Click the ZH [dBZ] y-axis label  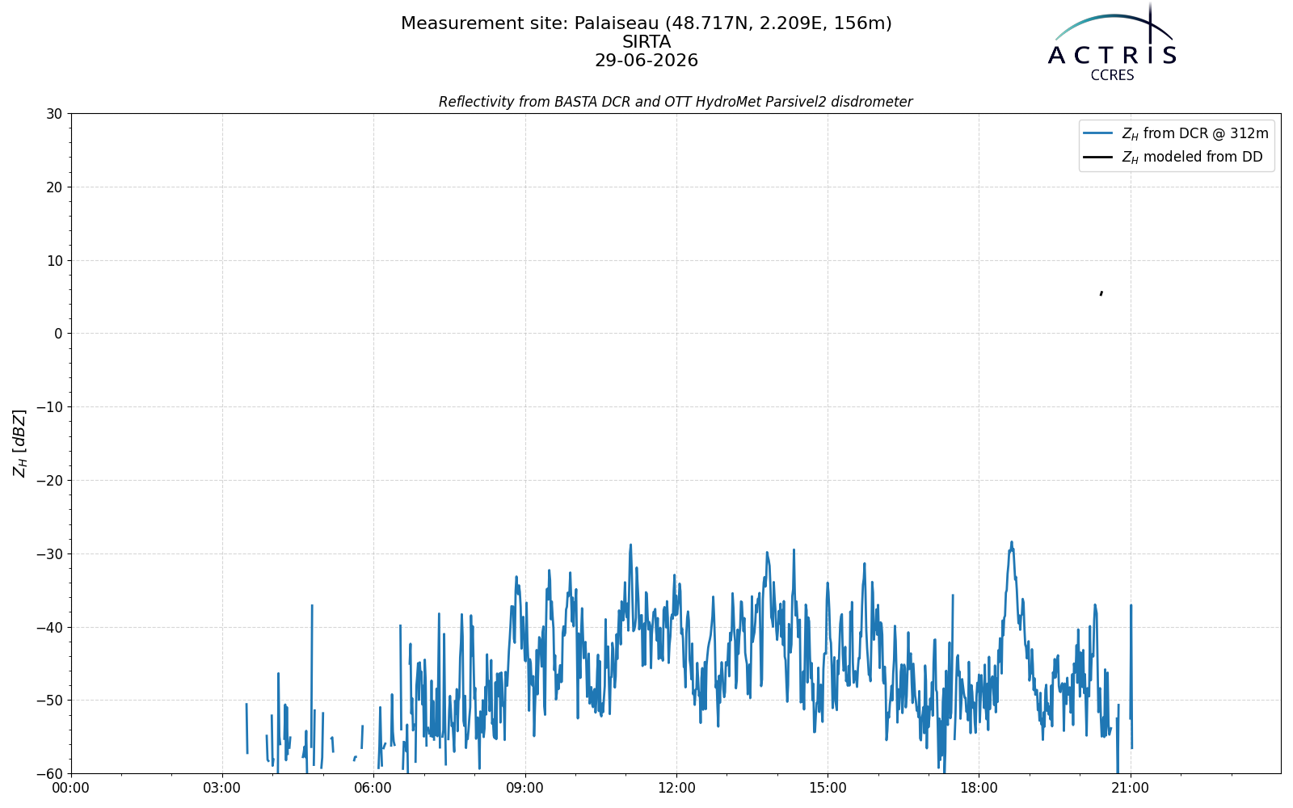click(19, 443)
